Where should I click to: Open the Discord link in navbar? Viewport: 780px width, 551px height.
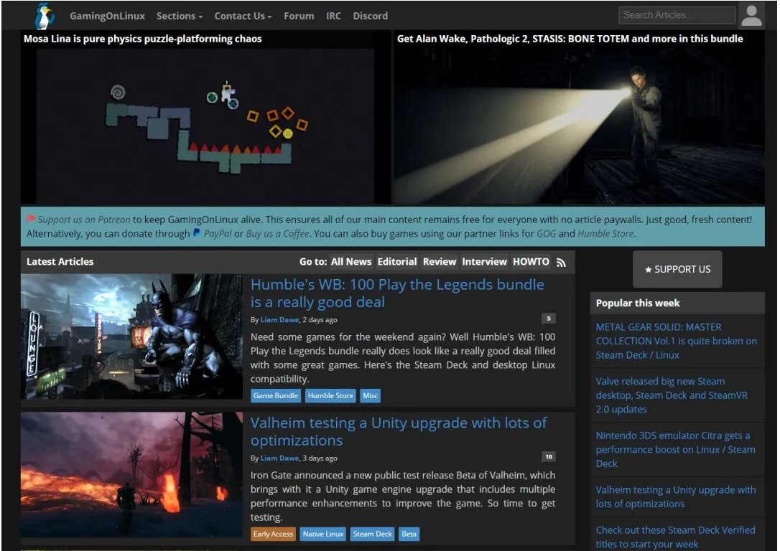370,16
